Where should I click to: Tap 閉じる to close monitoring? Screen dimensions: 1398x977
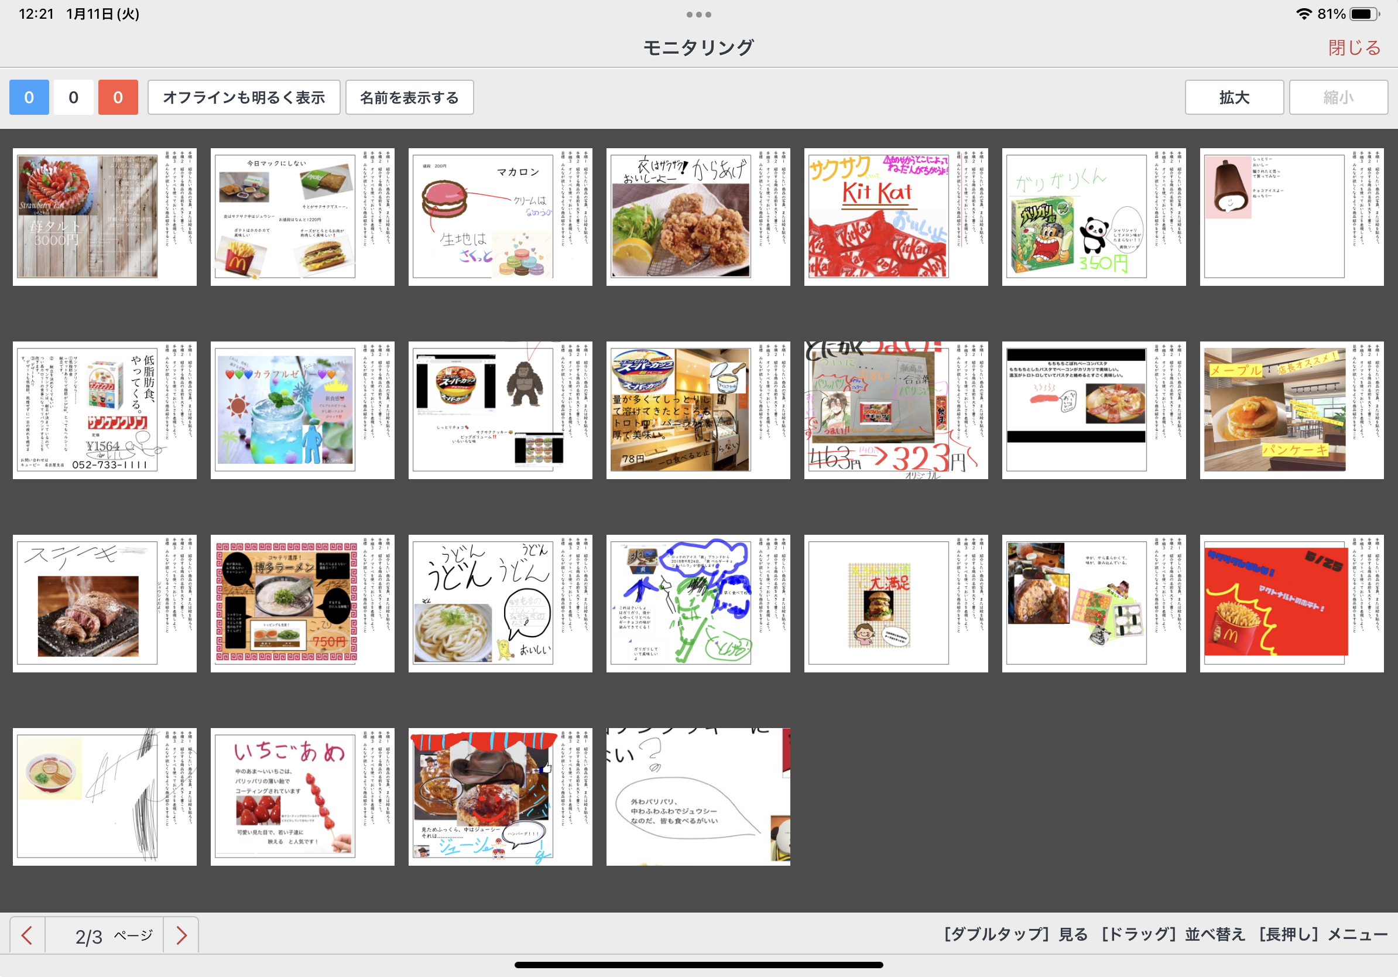(1354, 47)
